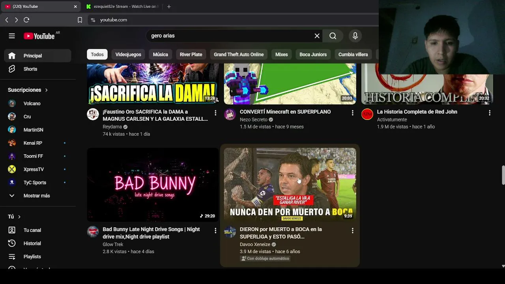Viewport: 505px width, 284px height.
Task: Go to Principal in the sidebar
Action: pos(37,56)
